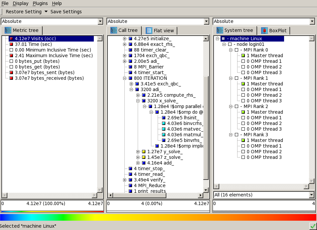Click the white box beside bytes_get
Screen dimensions: 317x230
point(11,67)
